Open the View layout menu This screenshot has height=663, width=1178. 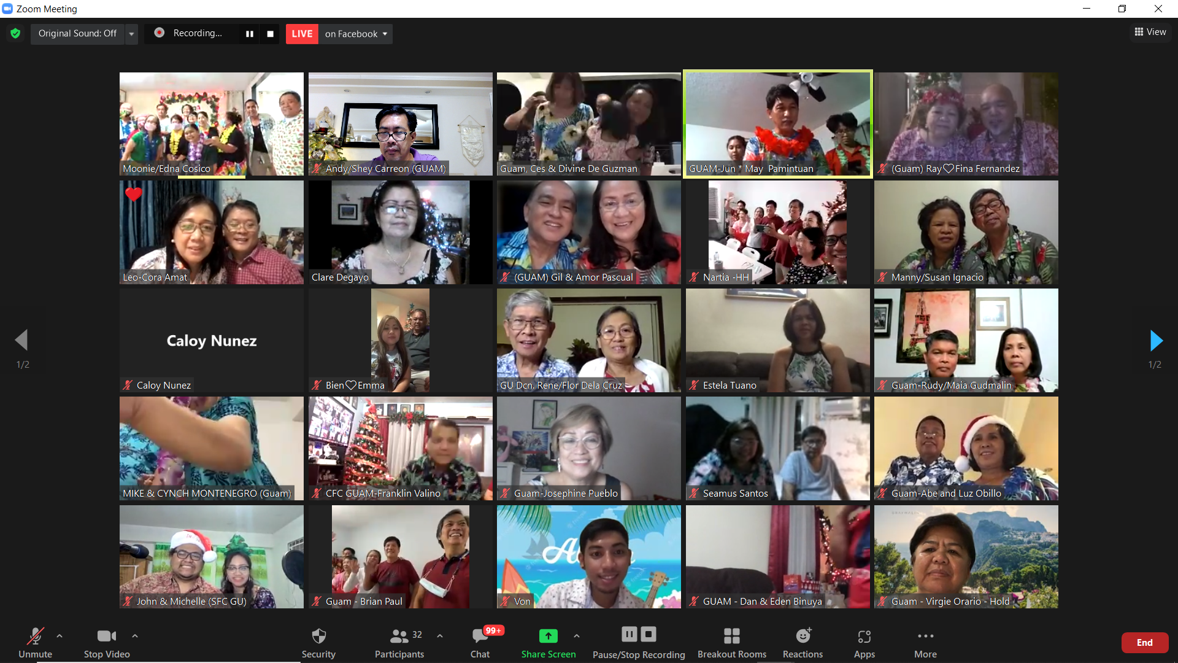1150,32
